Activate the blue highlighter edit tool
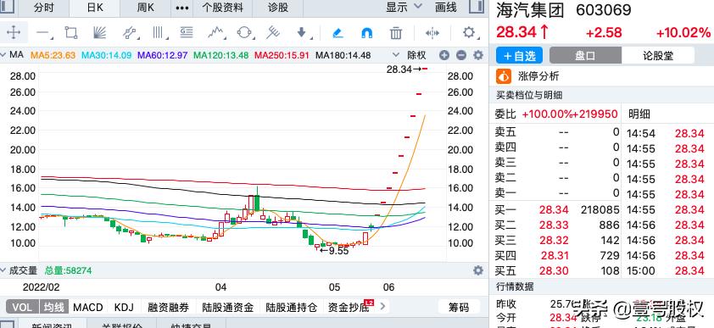 pos(337,33)
